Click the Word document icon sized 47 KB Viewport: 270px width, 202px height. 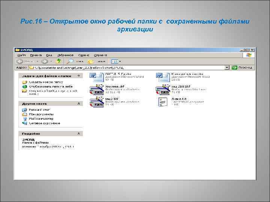(97, 77)
